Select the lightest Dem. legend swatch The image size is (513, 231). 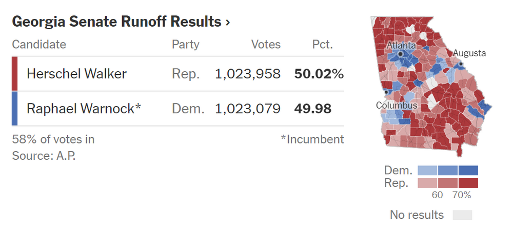coord(427,171)
